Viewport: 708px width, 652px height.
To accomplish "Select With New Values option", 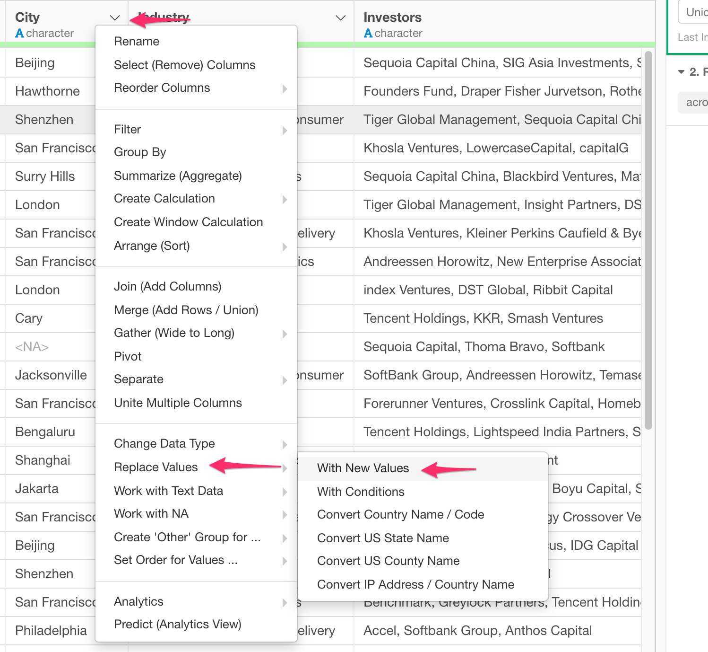I will click(423, 468).
